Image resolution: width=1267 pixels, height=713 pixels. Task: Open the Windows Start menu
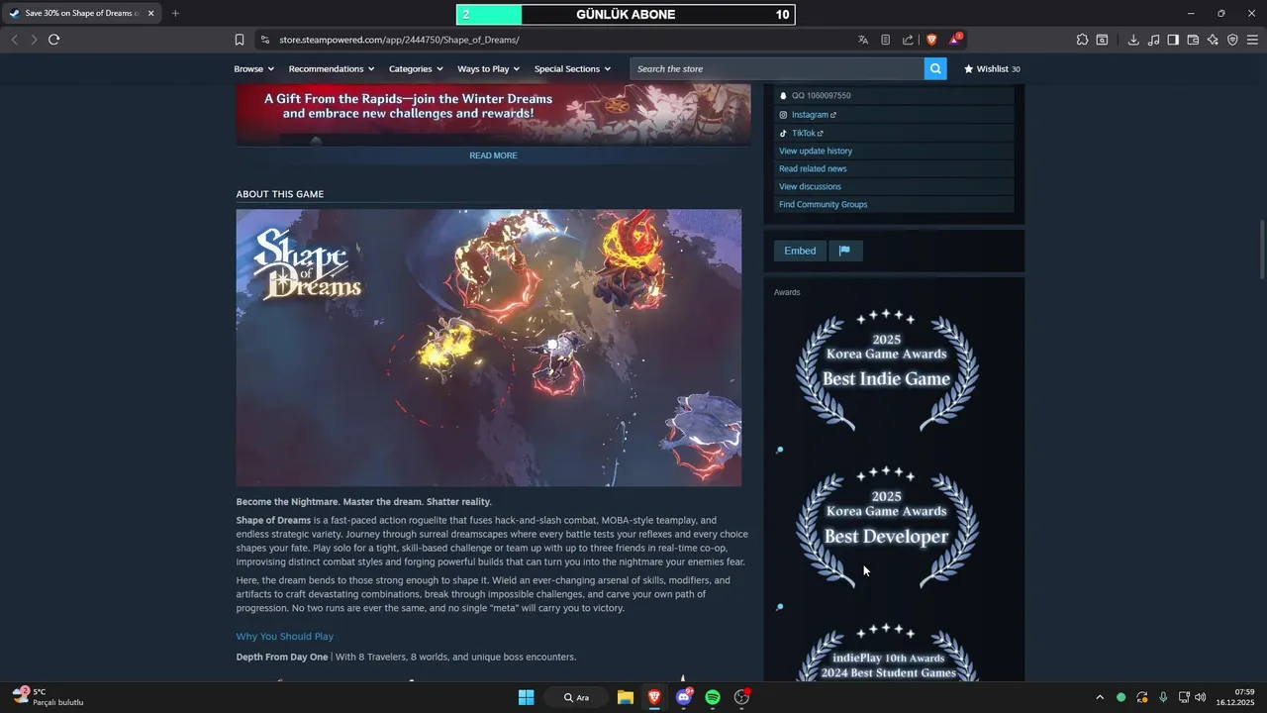[x=527, y=697]
